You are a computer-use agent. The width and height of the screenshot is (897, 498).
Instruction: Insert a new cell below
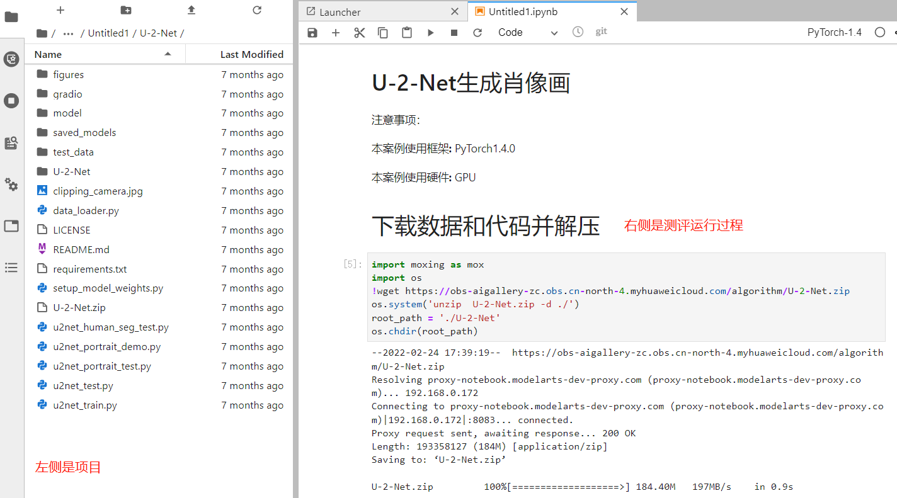click(336, 33)
